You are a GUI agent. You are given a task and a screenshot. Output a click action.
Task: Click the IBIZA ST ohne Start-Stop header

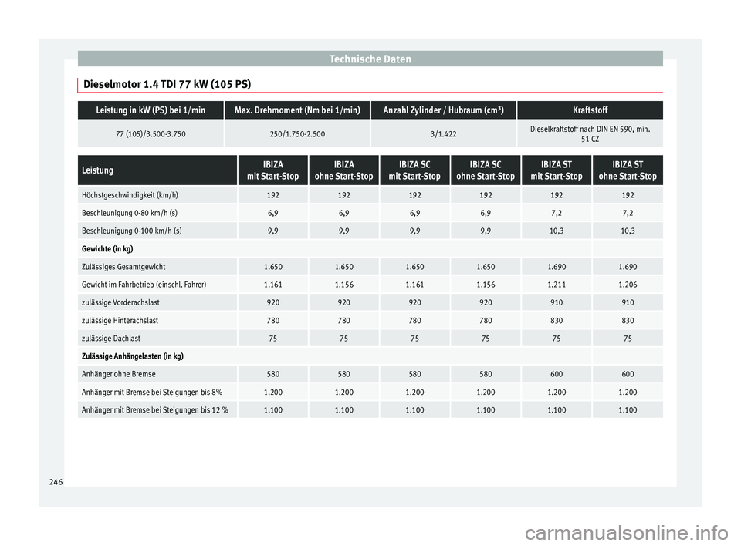[628, 170]
